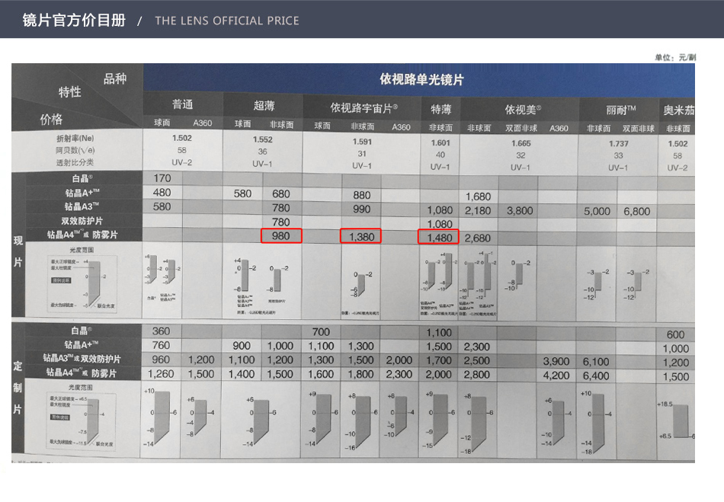Click the 4,200 price cell
The width and height of the screenshot is (724, 502).
click(x=556, y=376)
